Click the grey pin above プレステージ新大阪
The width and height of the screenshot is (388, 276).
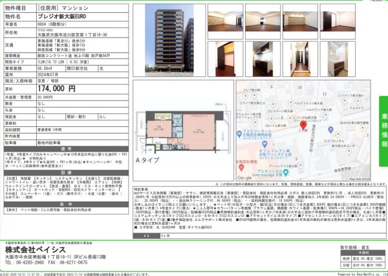click(273, 104)
